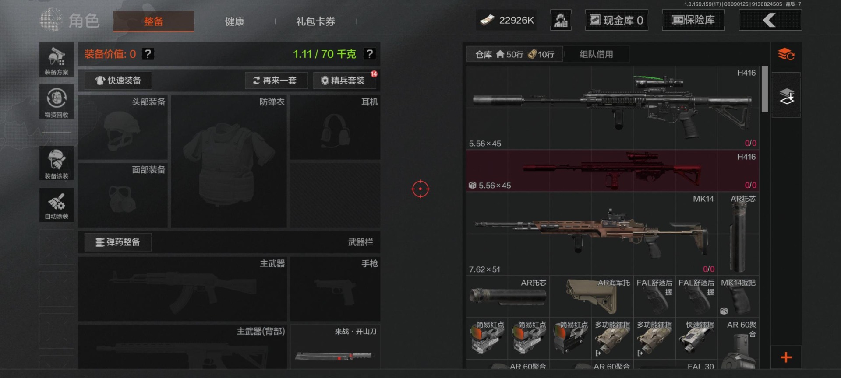Click the question mark beside weight display

point(370,54)
